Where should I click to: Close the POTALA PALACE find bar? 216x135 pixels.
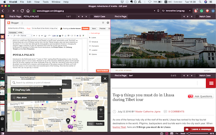(x=86, y=17)
